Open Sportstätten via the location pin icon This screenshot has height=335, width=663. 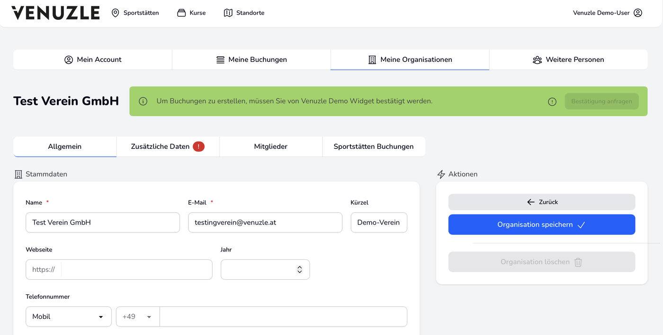pyautogui.click(x=115, y=13)
